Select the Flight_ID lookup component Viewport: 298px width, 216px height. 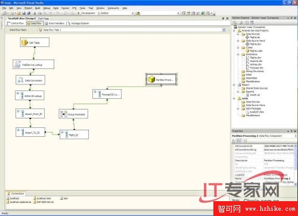coord(74,134)
